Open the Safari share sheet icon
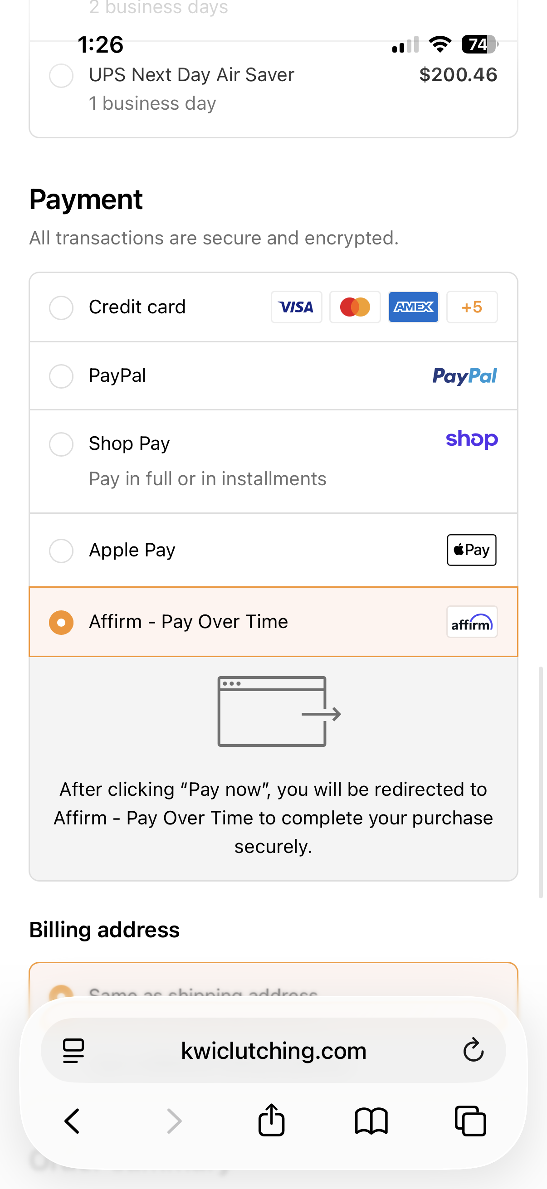 [271, 1120]
